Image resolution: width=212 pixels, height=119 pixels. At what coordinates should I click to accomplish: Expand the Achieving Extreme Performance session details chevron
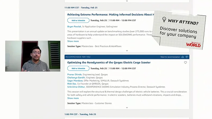(127, 51)
